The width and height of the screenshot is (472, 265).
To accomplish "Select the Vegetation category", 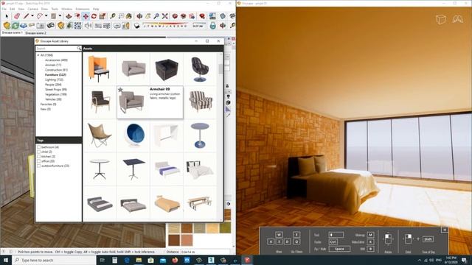I will [56, 94].
